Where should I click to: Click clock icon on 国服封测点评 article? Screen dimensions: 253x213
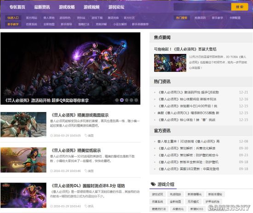52,206
